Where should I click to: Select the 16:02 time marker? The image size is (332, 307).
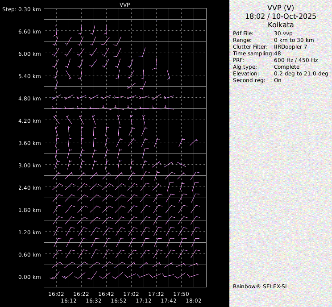click(x=56, y=294)
